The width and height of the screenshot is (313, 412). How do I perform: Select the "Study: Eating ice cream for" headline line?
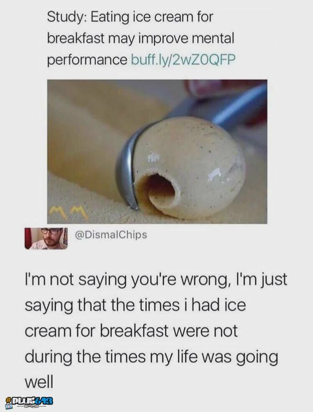[x=130, y=17]
